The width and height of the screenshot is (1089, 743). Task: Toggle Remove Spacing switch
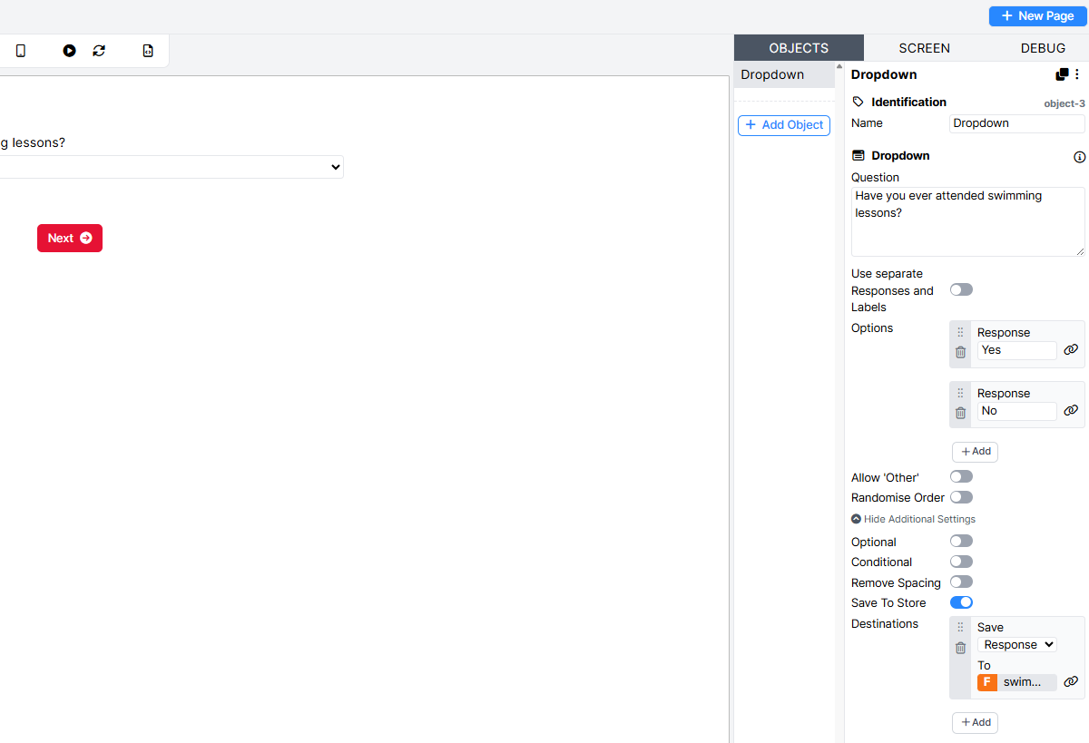coord(961,582)
